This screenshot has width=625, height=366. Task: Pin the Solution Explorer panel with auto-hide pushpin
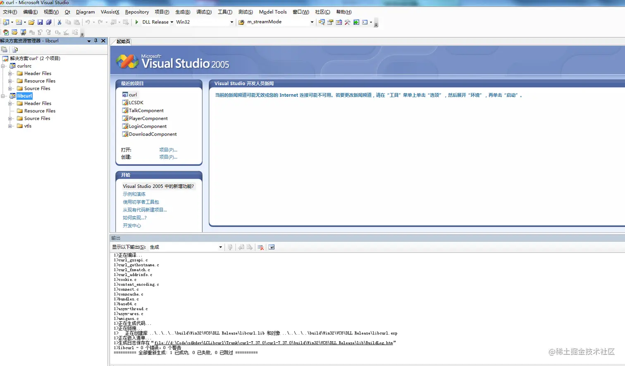pyautogui.click(x=96, y=41)
